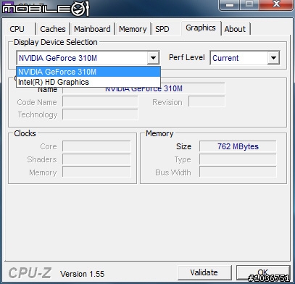This screenshot has width=295, height=284.
Task: Select the Graphics tab
Action: pyautogui.click(x=201, y=28)
